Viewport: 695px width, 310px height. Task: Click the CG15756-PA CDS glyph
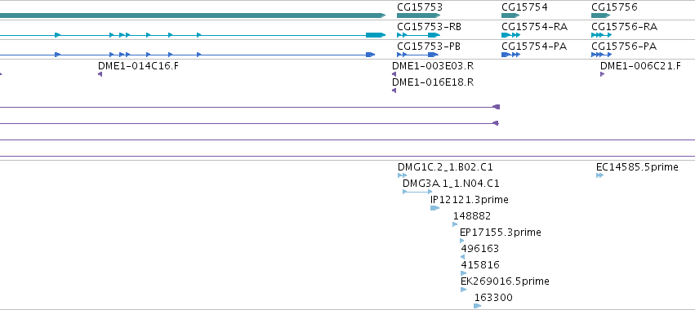[601, 55]
